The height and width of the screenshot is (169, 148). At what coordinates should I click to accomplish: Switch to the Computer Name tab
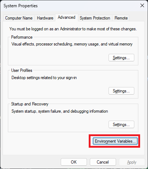click(x=19, y=18)
